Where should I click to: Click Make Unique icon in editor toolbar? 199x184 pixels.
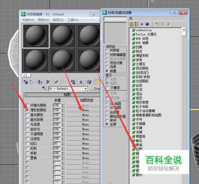coord(64,82)
